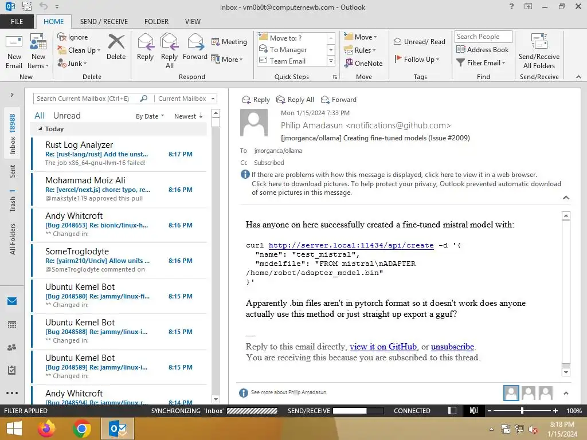
Task: Open the server.local api/create link
Action: click(351, 245)
